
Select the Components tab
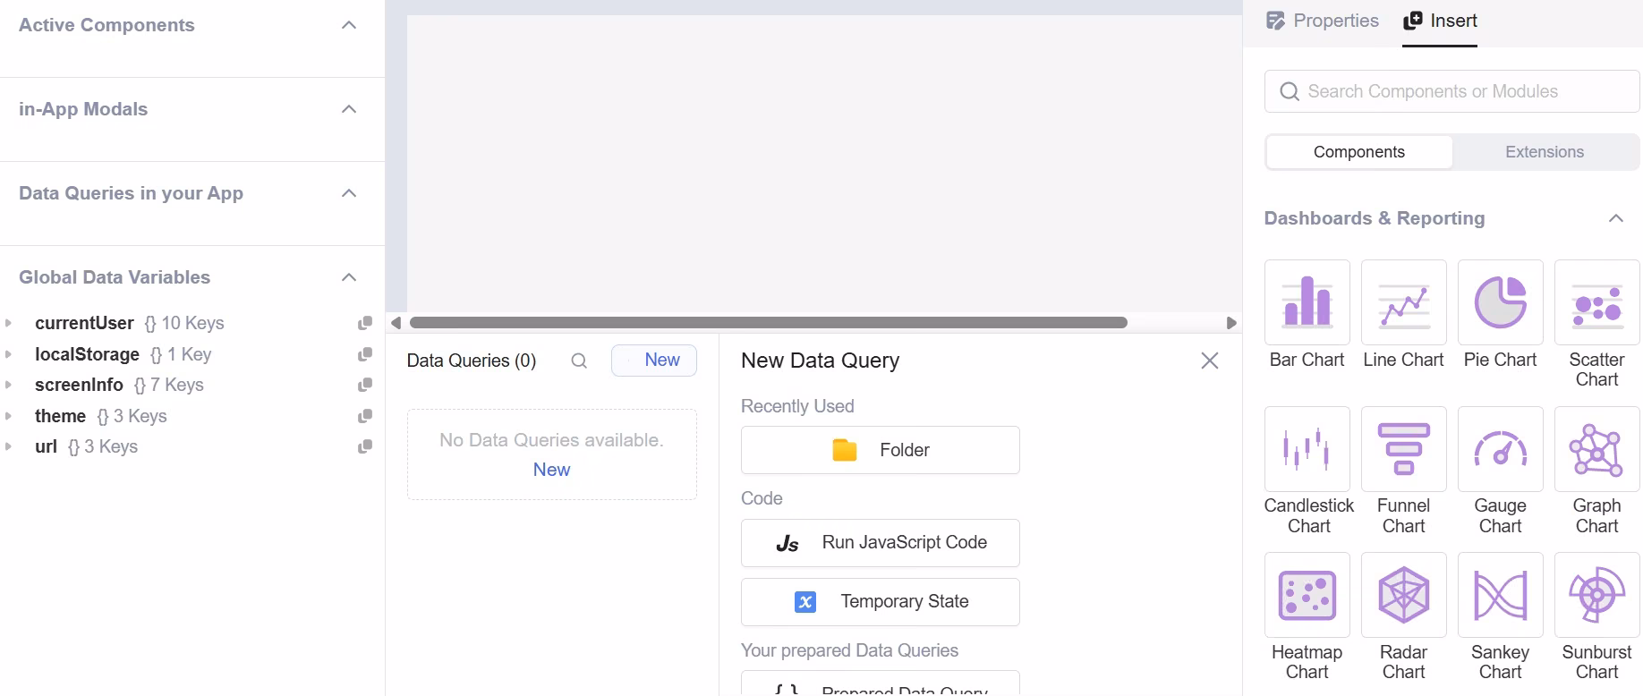[x=1359, y=152]
